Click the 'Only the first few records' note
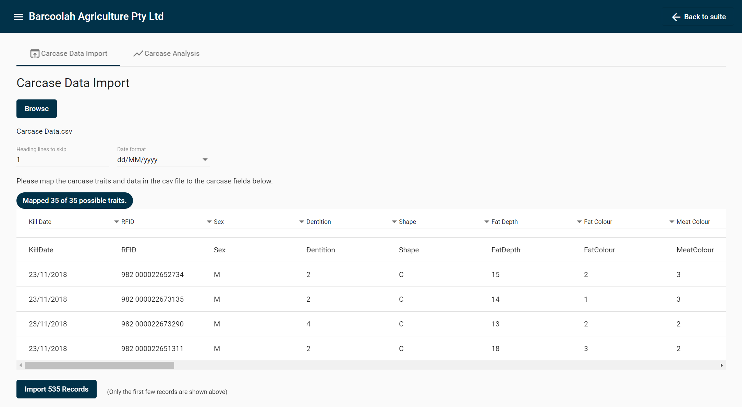 tap(167, 392)
